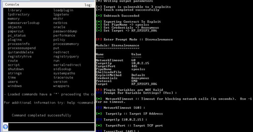This screenshot has height=132, width=253.
Task: Select the 'performance' command
Action: tap(64, 35)
